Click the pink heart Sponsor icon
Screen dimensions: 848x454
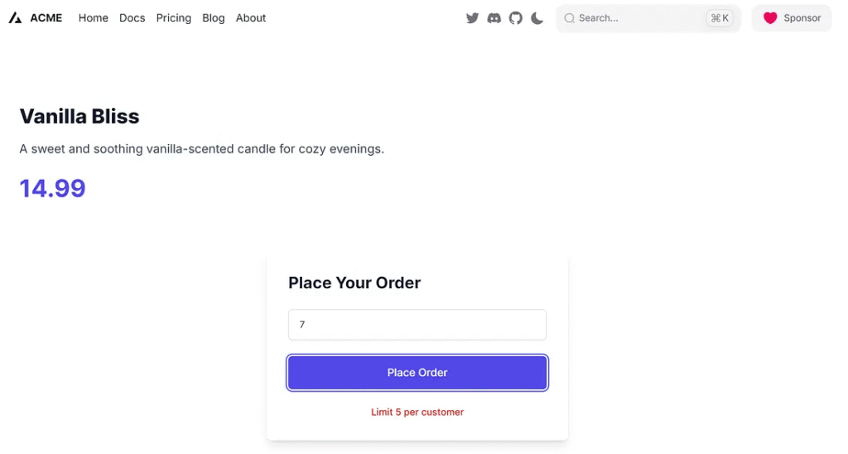[x=770, y=18]
